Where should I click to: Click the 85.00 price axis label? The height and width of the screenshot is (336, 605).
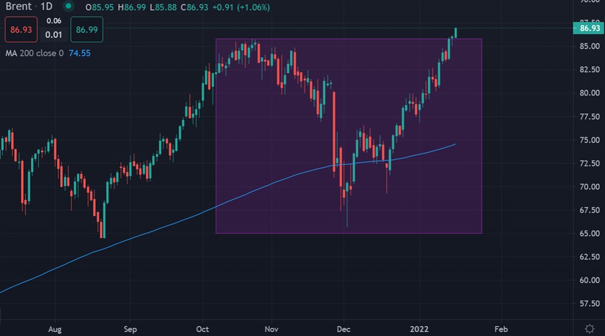click(589, 46)
